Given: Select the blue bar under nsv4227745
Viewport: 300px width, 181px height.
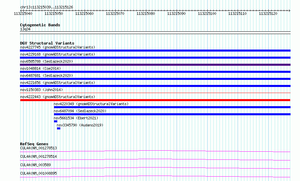Looking at the screenshot, I should (x=155, y=51).
